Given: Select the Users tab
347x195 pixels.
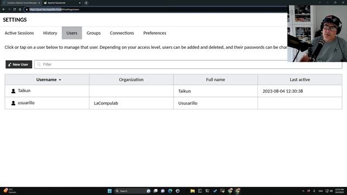Looking at the screenshot, I should (x=72, y=33).
